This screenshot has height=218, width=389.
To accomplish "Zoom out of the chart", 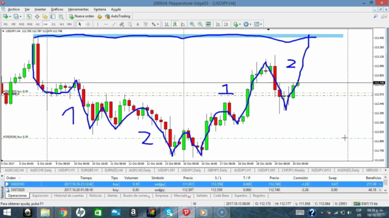I will 200,24.
